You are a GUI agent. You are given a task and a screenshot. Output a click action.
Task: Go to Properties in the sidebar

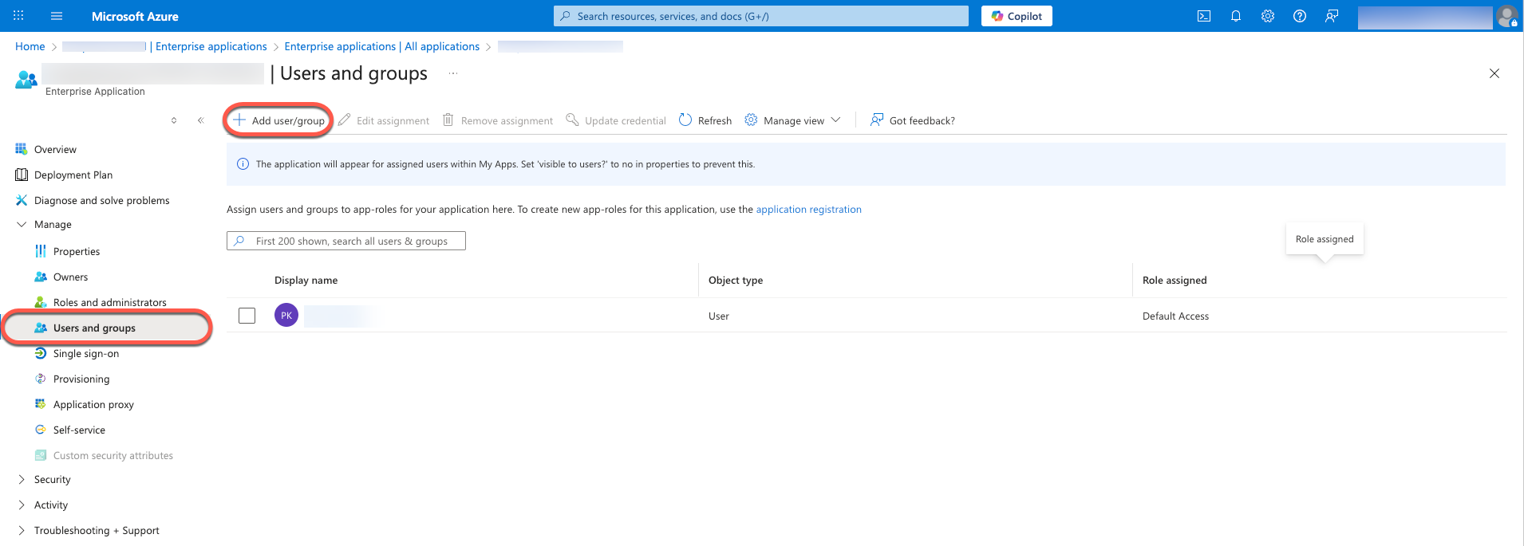[x=77, y=252]
